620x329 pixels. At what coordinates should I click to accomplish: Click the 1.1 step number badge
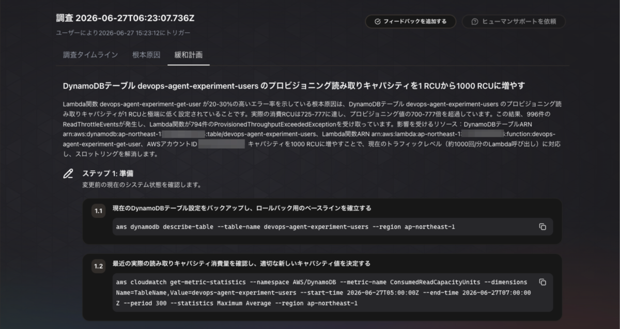pyautogui.click(x=98, y=211)
